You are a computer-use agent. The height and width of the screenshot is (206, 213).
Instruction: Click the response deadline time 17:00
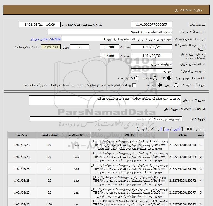click(x=110, y=47)
